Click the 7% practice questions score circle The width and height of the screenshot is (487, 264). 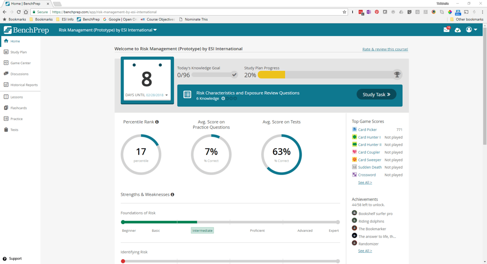[211, 154]
